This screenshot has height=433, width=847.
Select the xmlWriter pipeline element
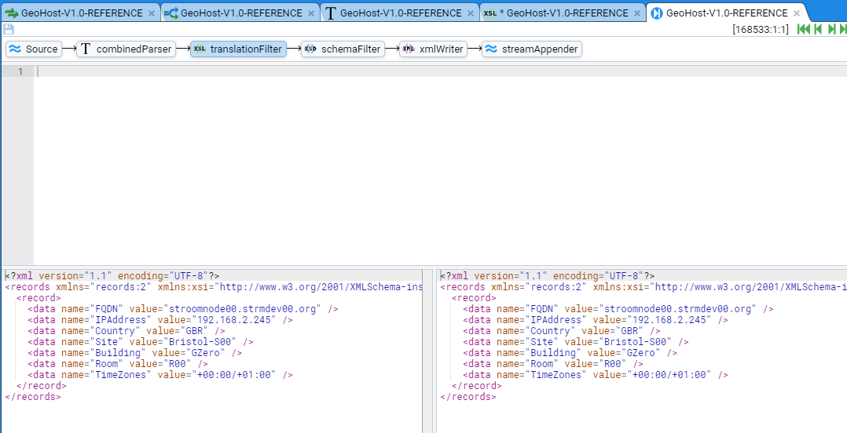[432, 49]
